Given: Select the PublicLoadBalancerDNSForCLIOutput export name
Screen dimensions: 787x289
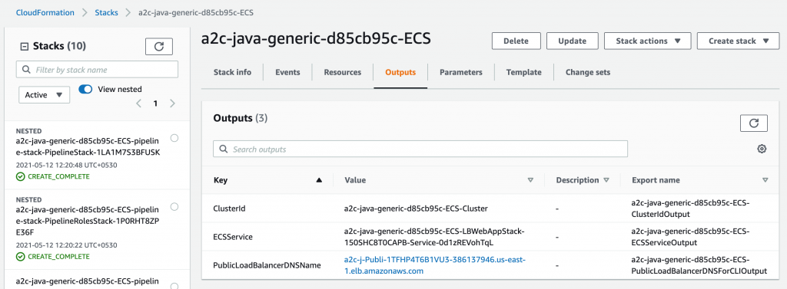Looking at the screenshot, I should [699, 265].
